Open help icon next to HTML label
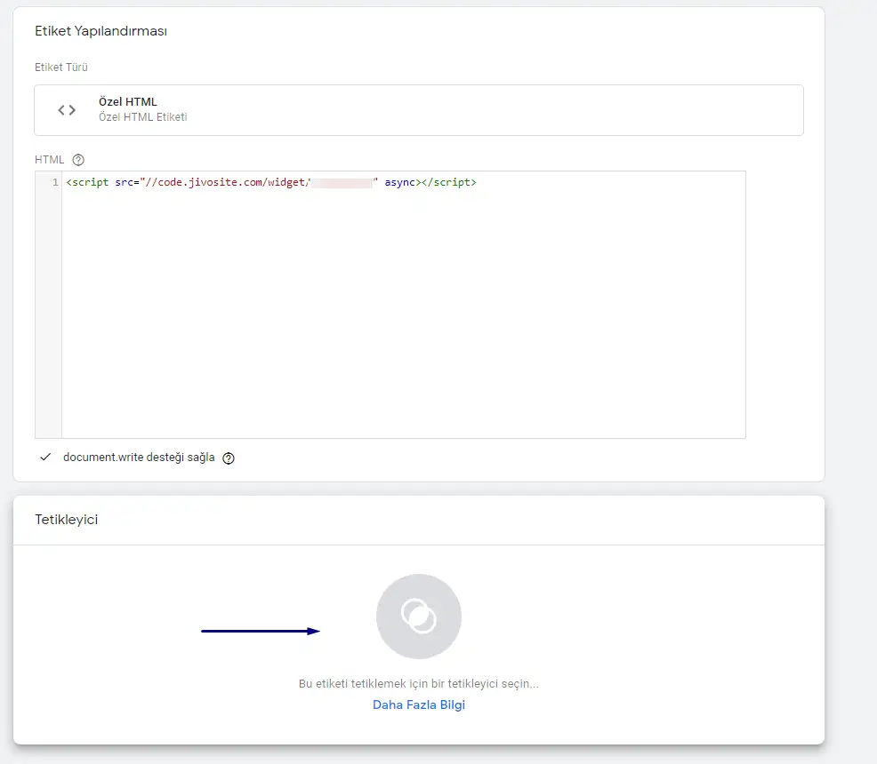This screenshot has width=877, height=764. click(78, 160)
